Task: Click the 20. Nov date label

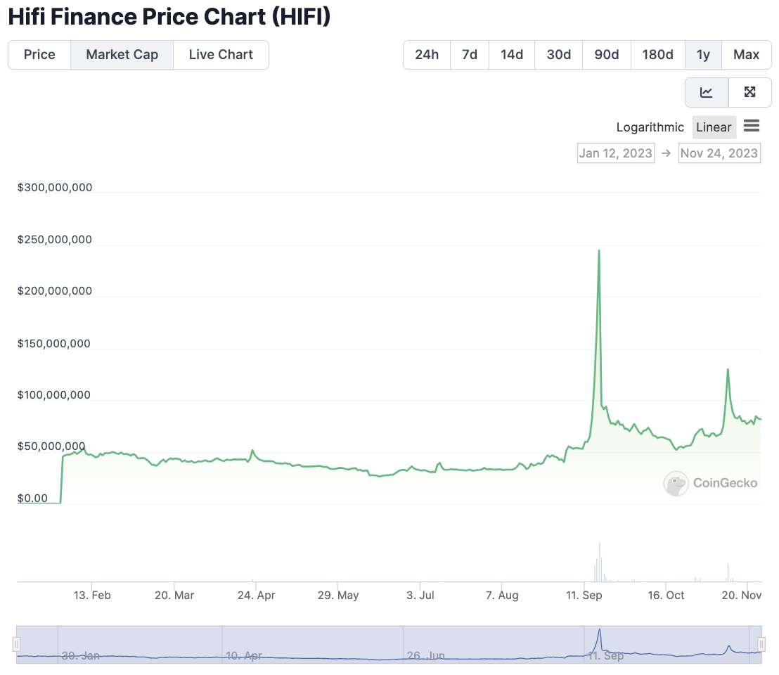Action: point(741,595)
